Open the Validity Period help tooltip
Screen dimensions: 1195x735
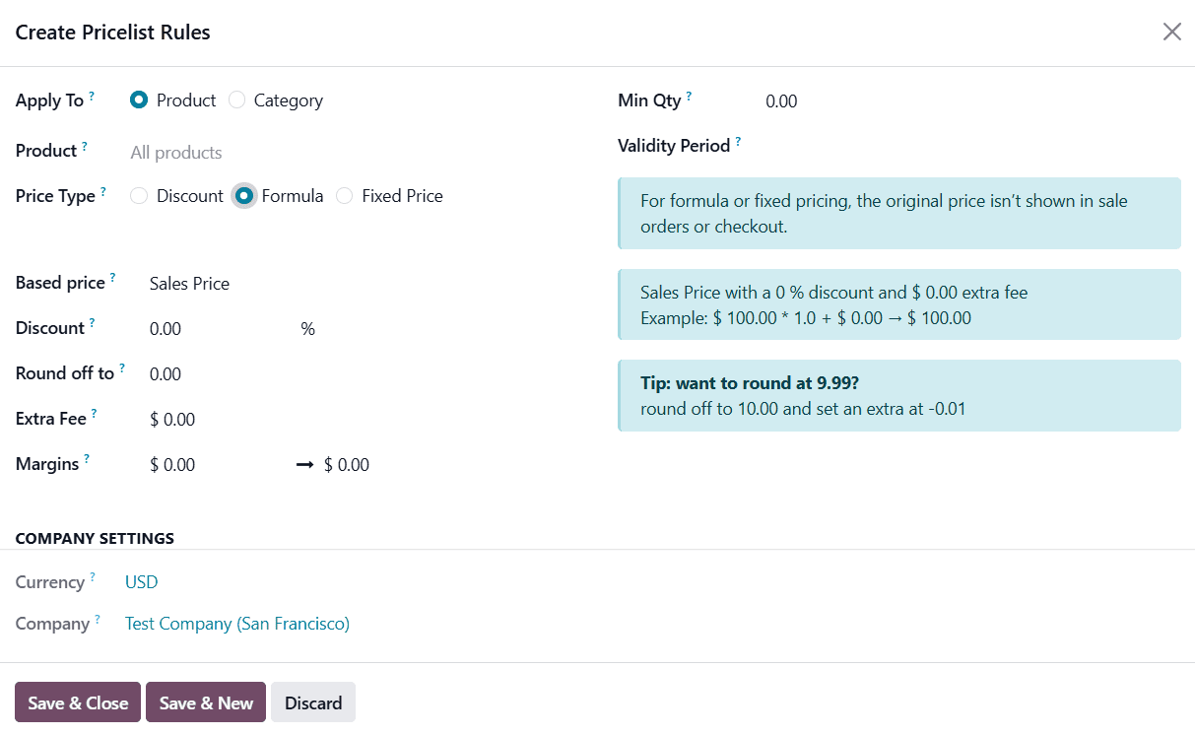[x=740, y=138]
